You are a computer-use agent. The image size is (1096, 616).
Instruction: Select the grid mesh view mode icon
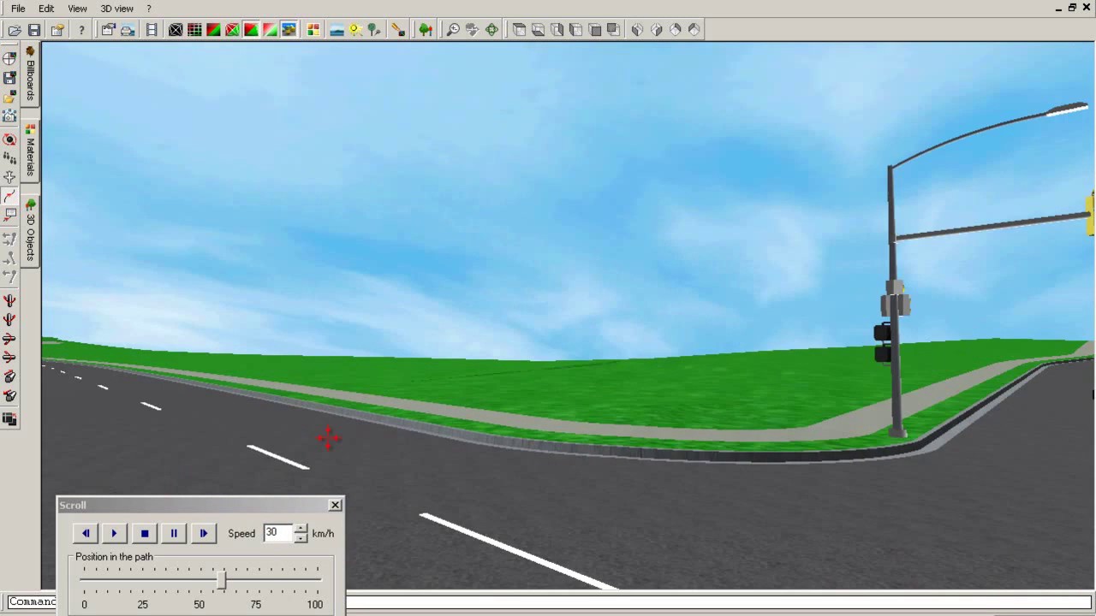click(x=194, y=30)
